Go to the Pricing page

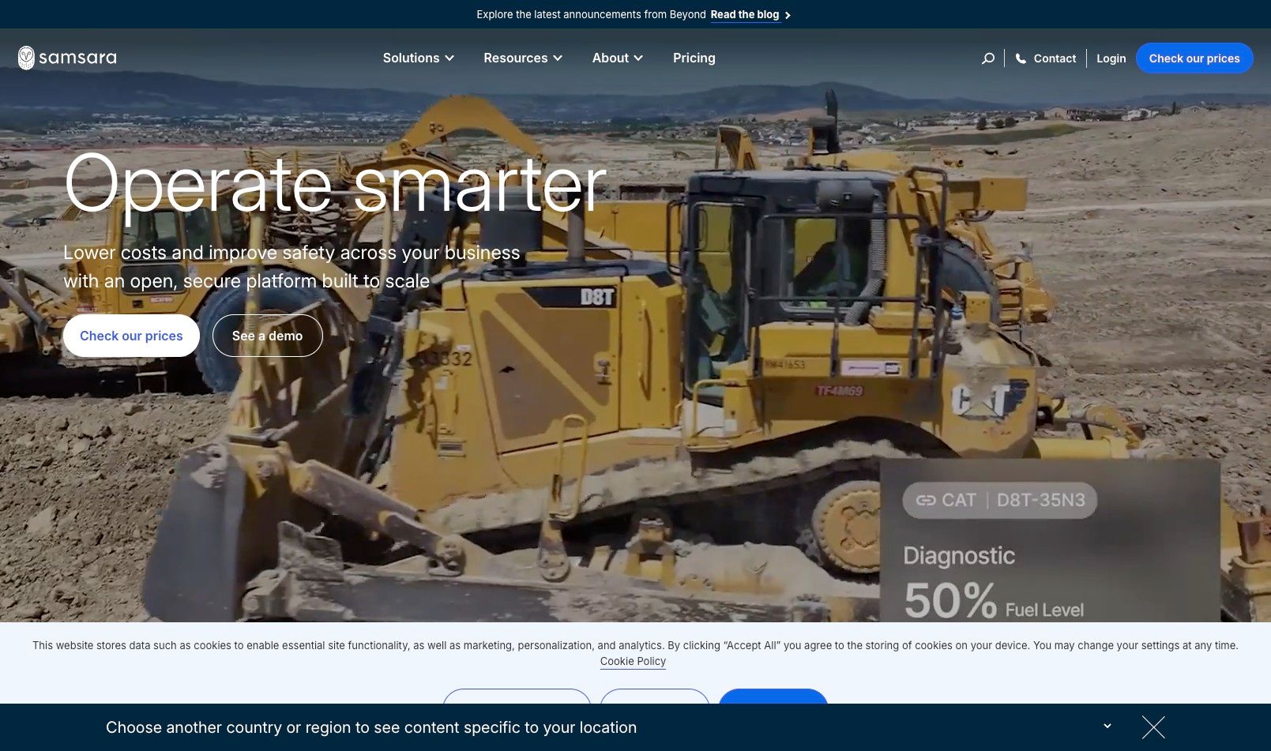[694, 58]
